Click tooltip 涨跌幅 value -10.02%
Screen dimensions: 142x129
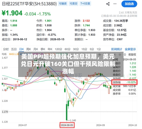pos(131,82)
